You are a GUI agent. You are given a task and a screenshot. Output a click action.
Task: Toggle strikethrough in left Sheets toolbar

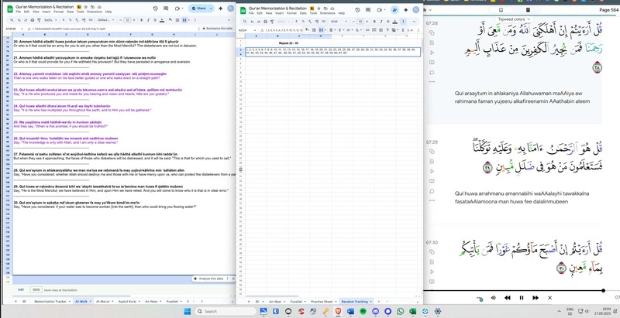(x=156, y=20)
